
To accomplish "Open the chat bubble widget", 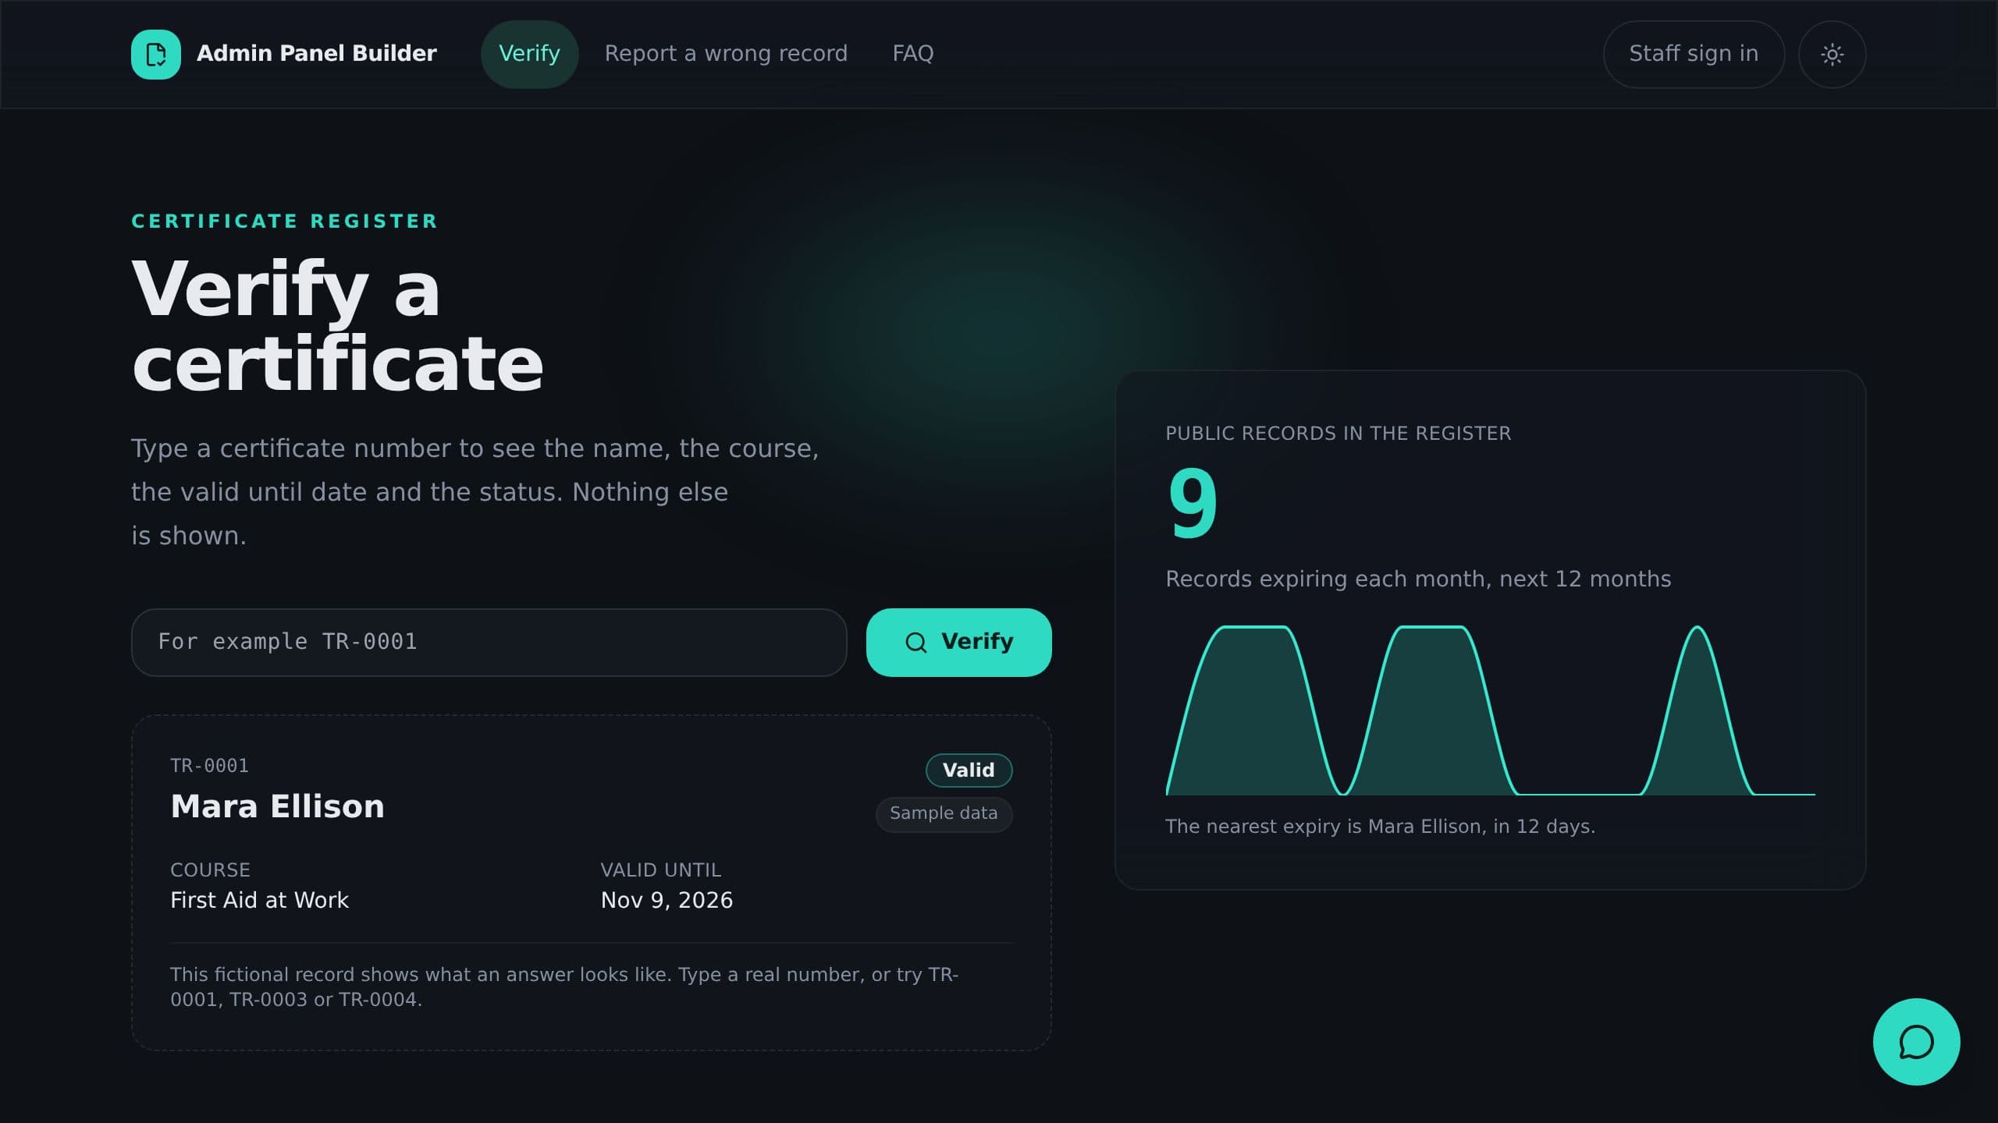I will [1916, 1042].
